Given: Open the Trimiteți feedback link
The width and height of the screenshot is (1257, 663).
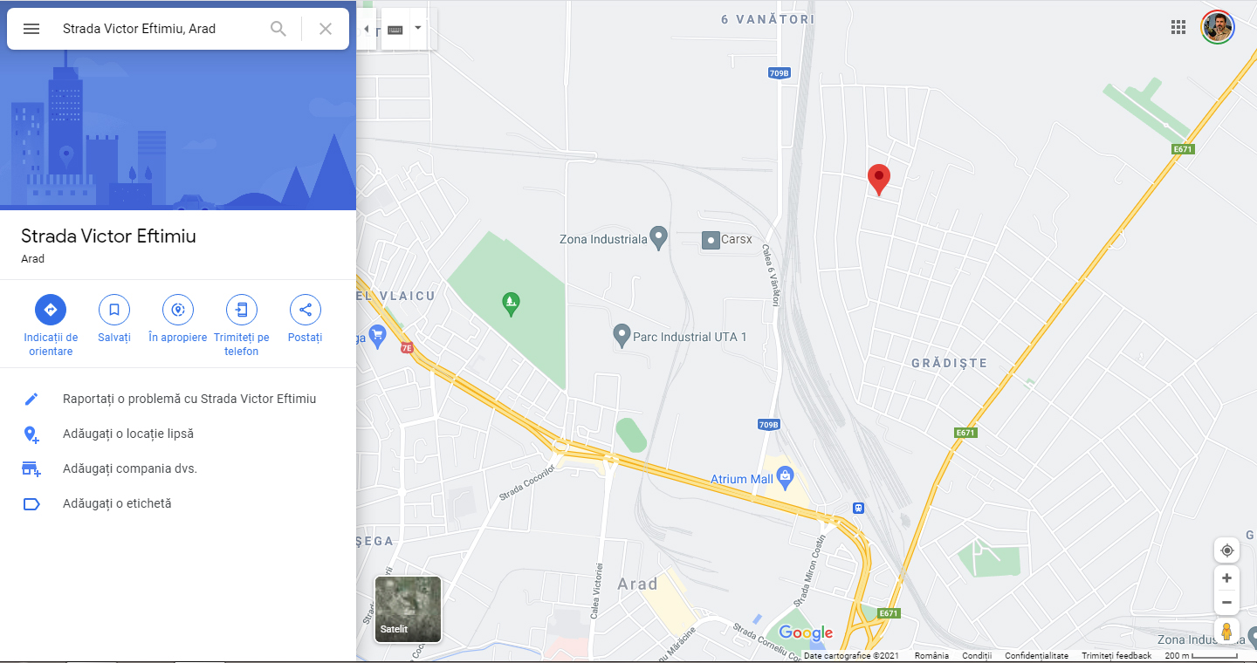Looking at the screenshot, I should tap(1116, 655).
